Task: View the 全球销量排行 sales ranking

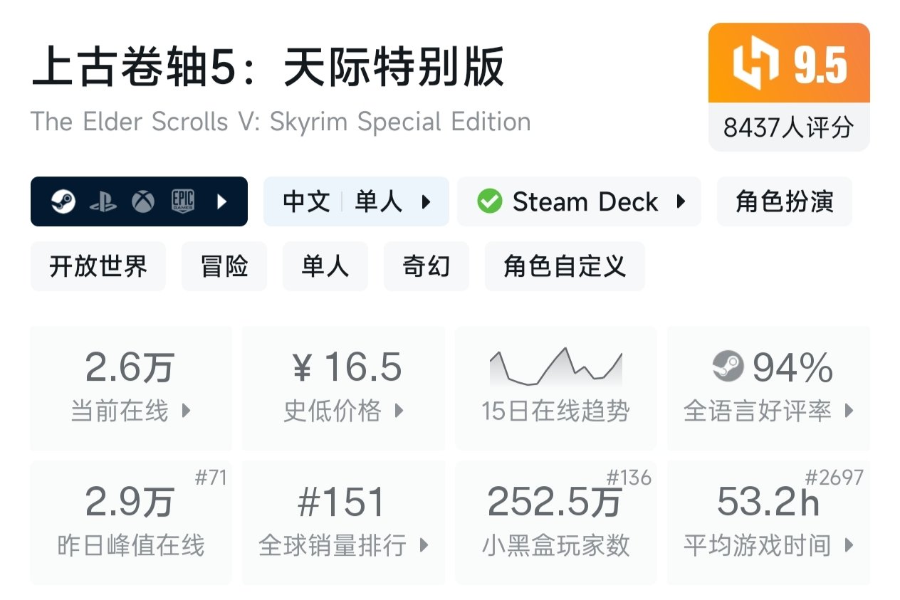Action: point(344,523)
